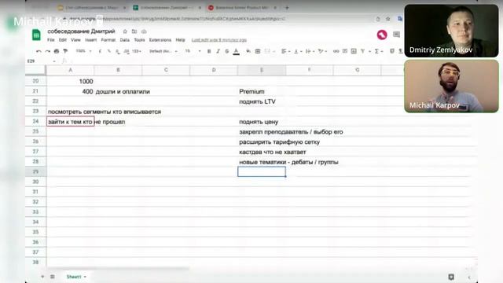Select Michail Karpov video thumbnail
This screenshot has width=503, height=283.
pyautogui.click(x=451, y=86)
